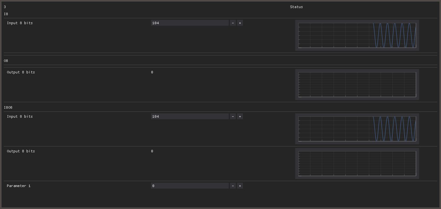Image resolution: width=441 pixels, height=209 pixels.
Task: Select the I8O8 input waveform plot
Action: [357, 129]
